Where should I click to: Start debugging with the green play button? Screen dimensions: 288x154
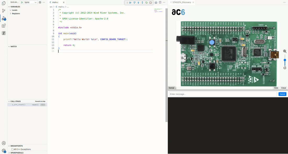22,2
